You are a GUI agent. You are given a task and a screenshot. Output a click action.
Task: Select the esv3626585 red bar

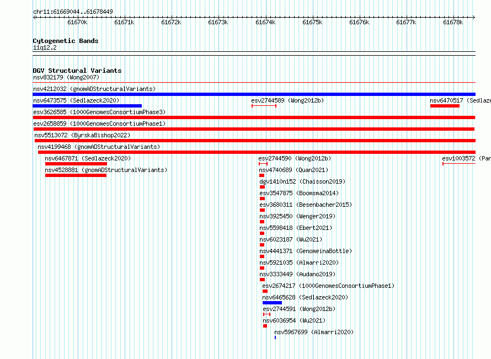[x=254, y=117]
